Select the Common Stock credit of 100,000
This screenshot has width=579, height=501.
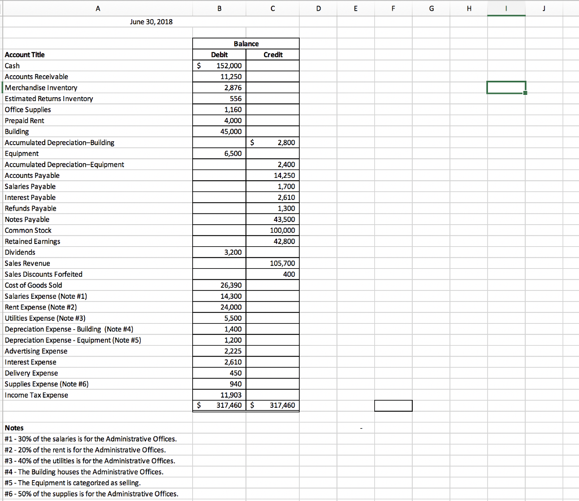coord(273,230)
